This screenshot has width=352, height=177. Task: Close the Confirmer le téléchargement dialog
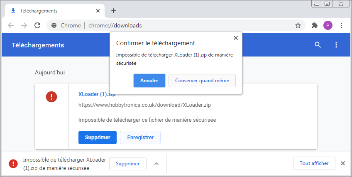pos(236,37)
